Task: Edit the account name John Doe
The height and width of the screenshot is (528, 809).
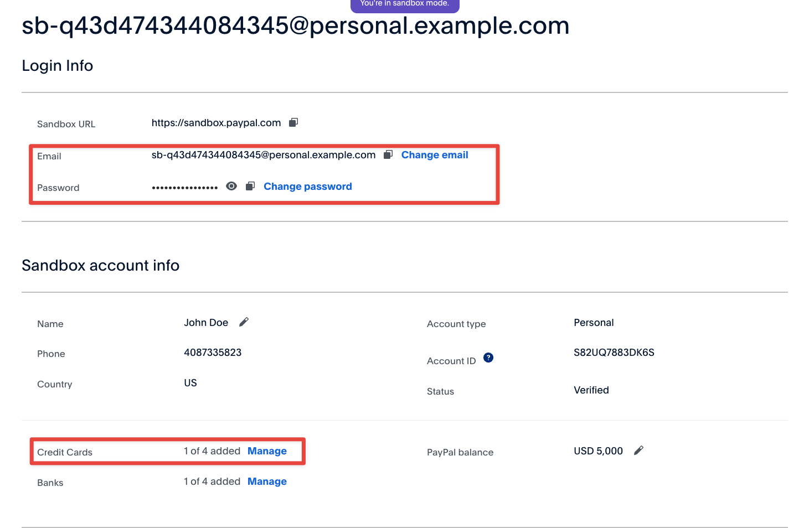Action: [244, 322]
